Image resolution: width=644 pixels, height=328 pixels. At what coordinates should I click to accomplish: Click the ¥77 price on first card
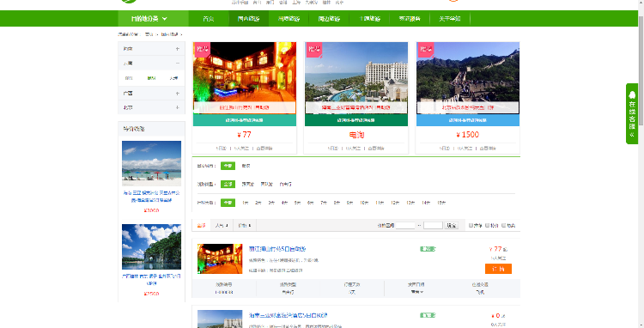245,135
